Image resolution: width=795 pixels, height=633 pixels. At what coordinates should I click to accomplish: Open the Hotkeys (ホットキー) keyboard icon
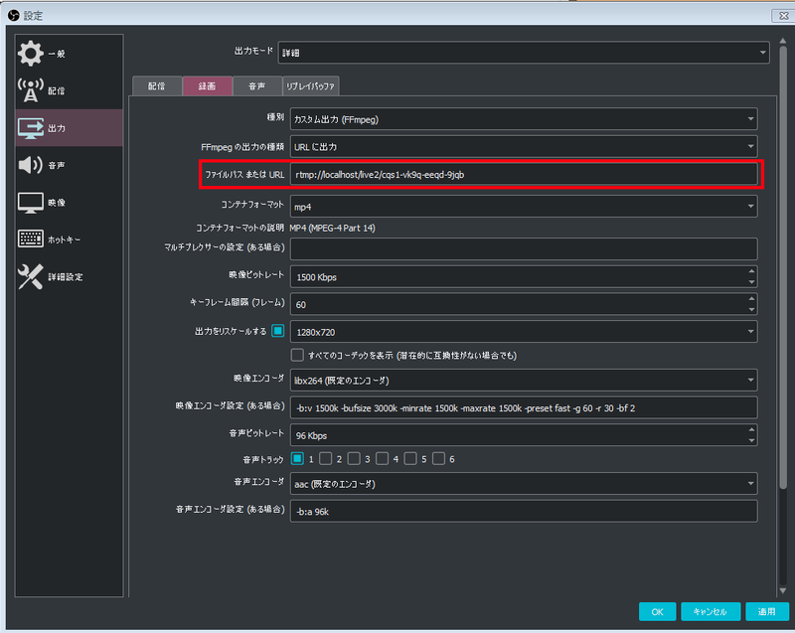31,239
